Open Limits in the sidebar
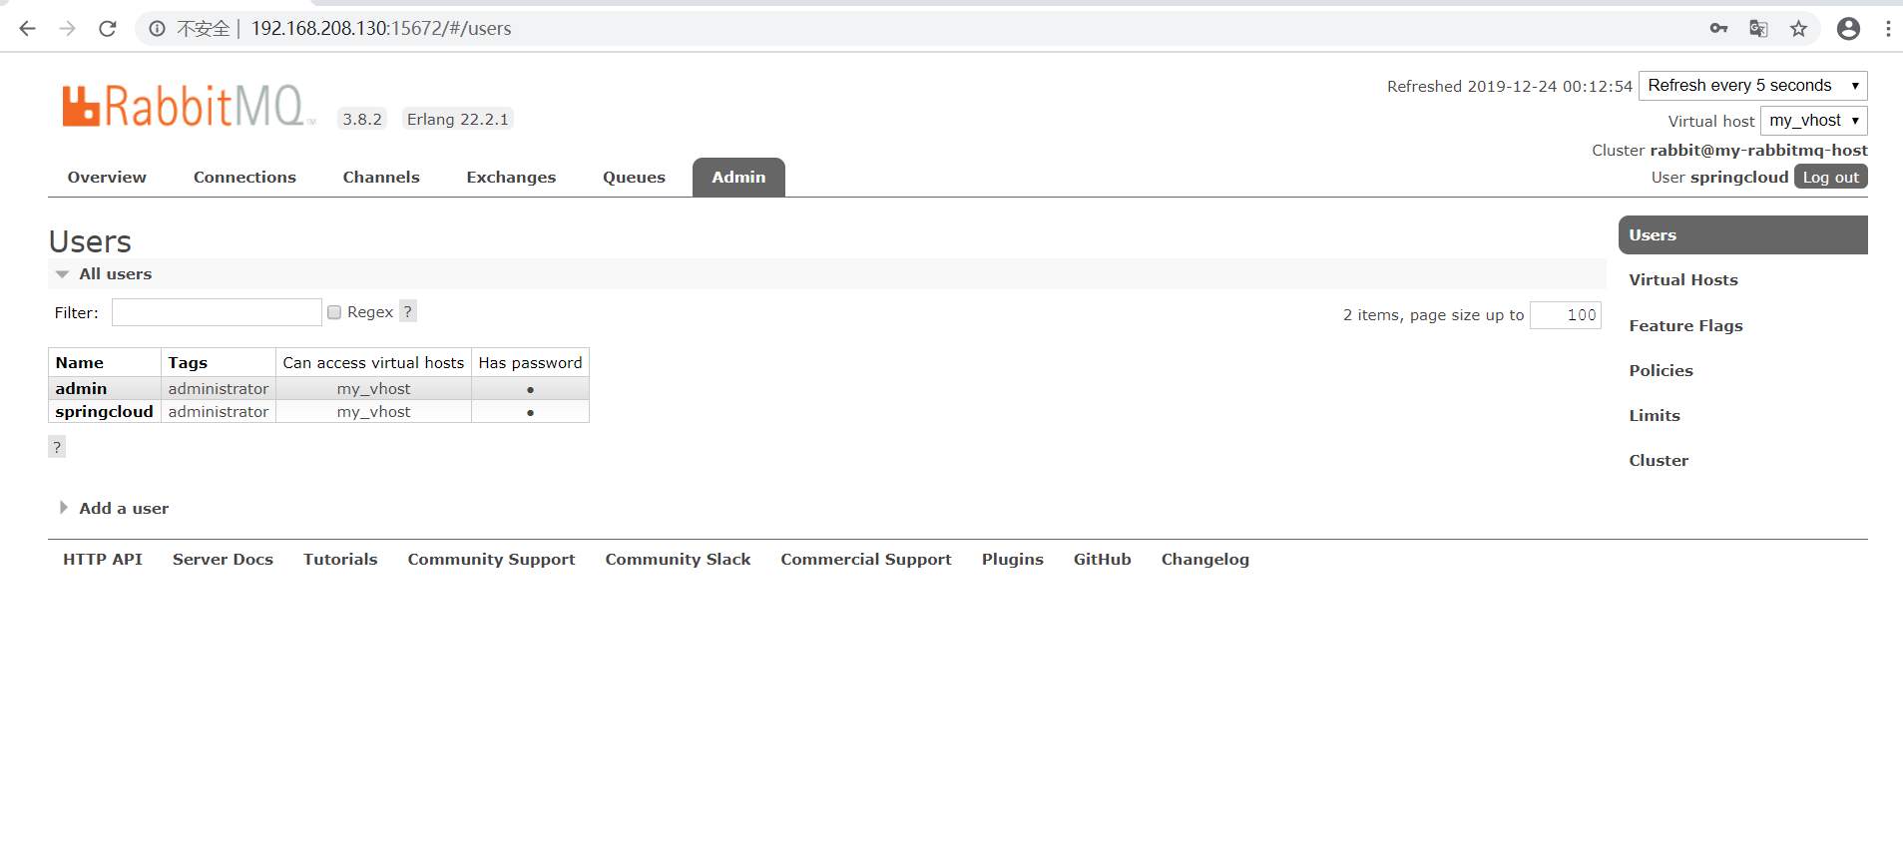The width and height of the screenshot is (1903, 852). [x=1655, y=416]
